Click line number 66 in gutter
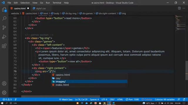Viewport: 188px width, 105px height. pos(15,38)
